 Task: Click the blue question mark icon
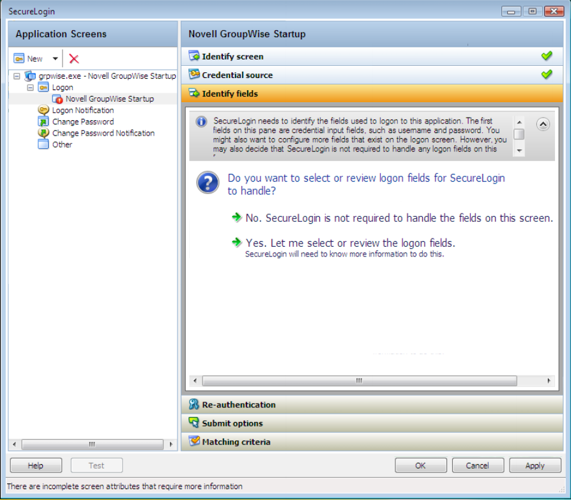pyautogui.click(x=208, y=183)
